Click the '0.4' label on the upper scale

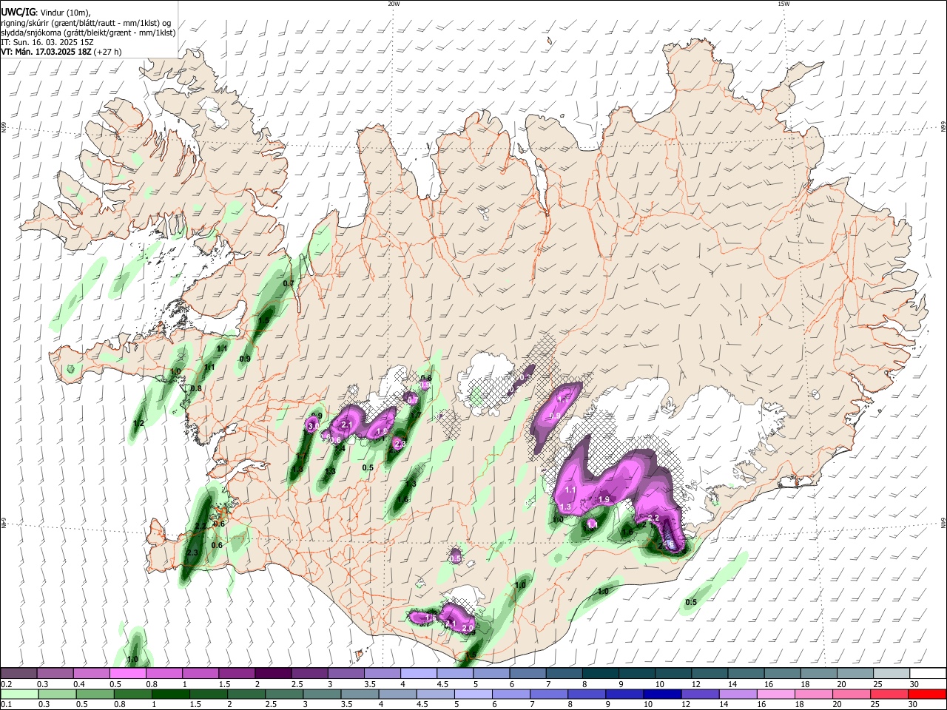coord(79,684)
